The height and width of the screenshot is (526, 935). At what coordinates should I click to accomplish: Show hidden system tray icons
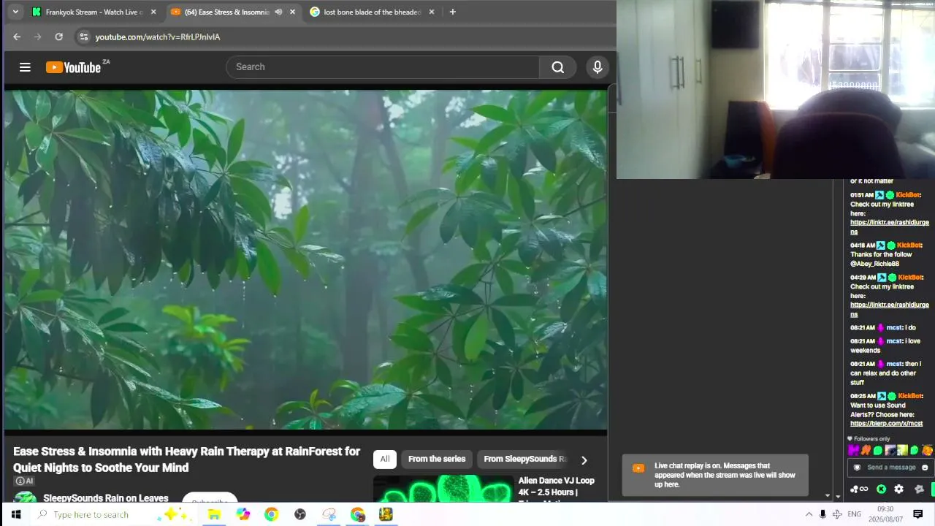[x=809, y=514]
